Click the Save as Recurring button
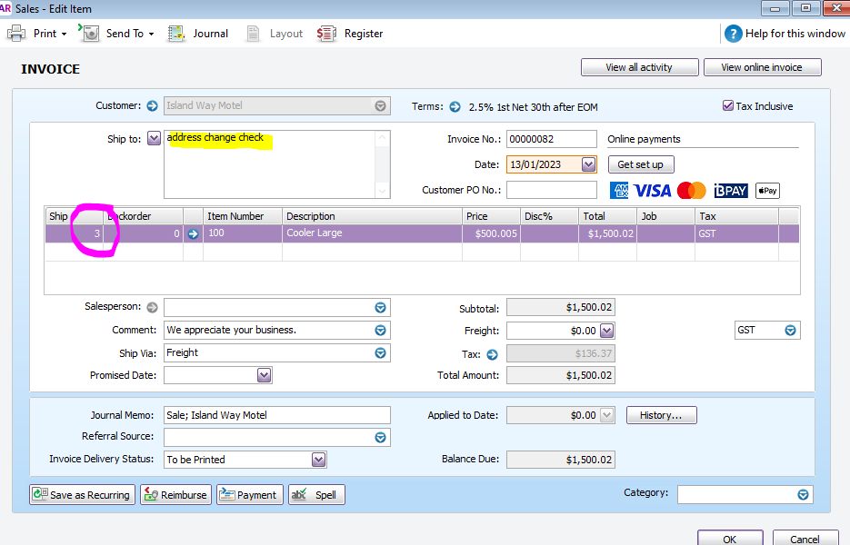This screenshot has width=850, height=545. 82,495
